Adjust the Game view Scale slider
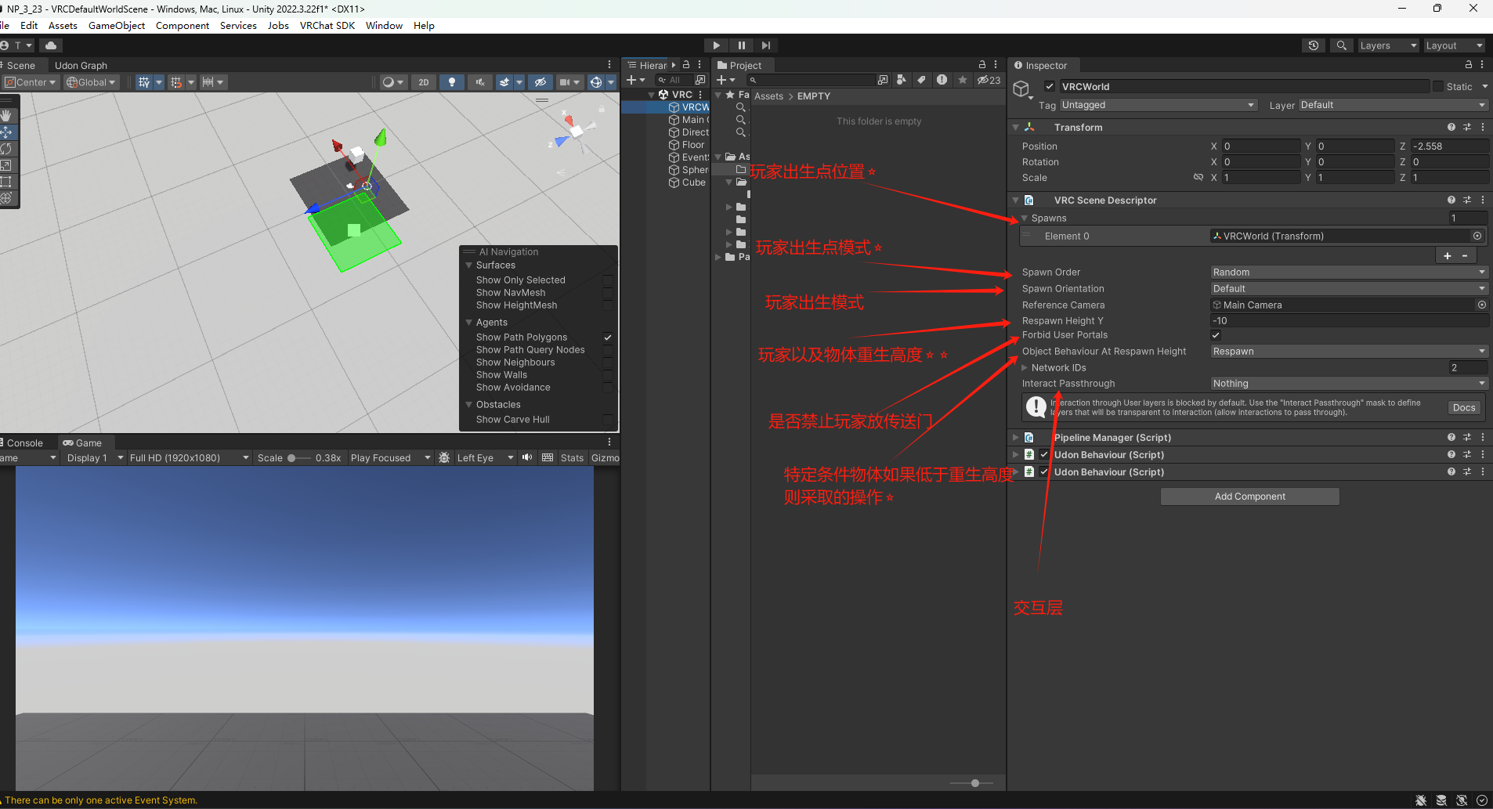This screenshot has width=1493, height=809. pos(298,458)
